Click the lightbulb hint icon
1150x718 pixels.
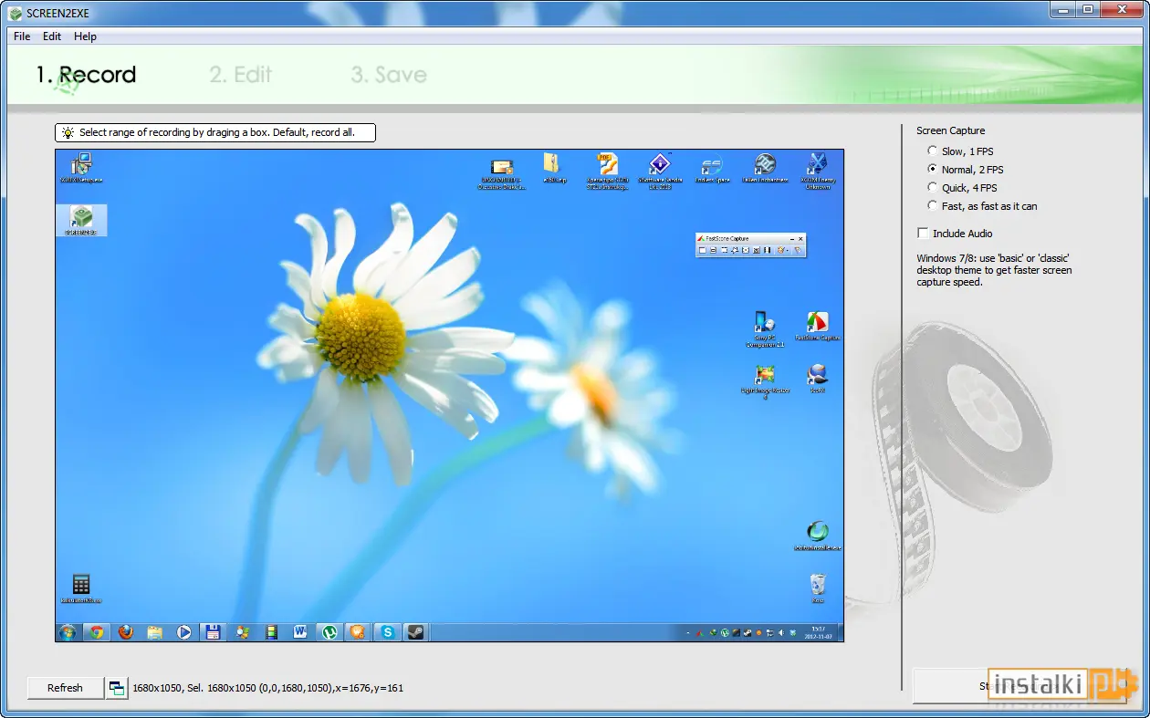[68, 133]
